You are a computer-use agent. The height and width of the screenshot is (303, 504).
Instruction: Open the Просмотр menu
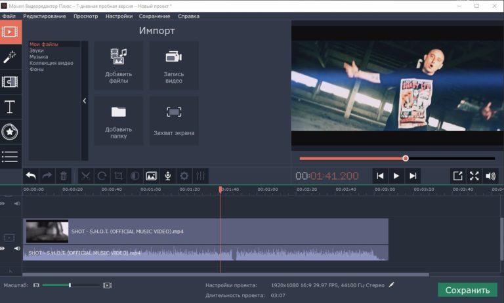85,16
